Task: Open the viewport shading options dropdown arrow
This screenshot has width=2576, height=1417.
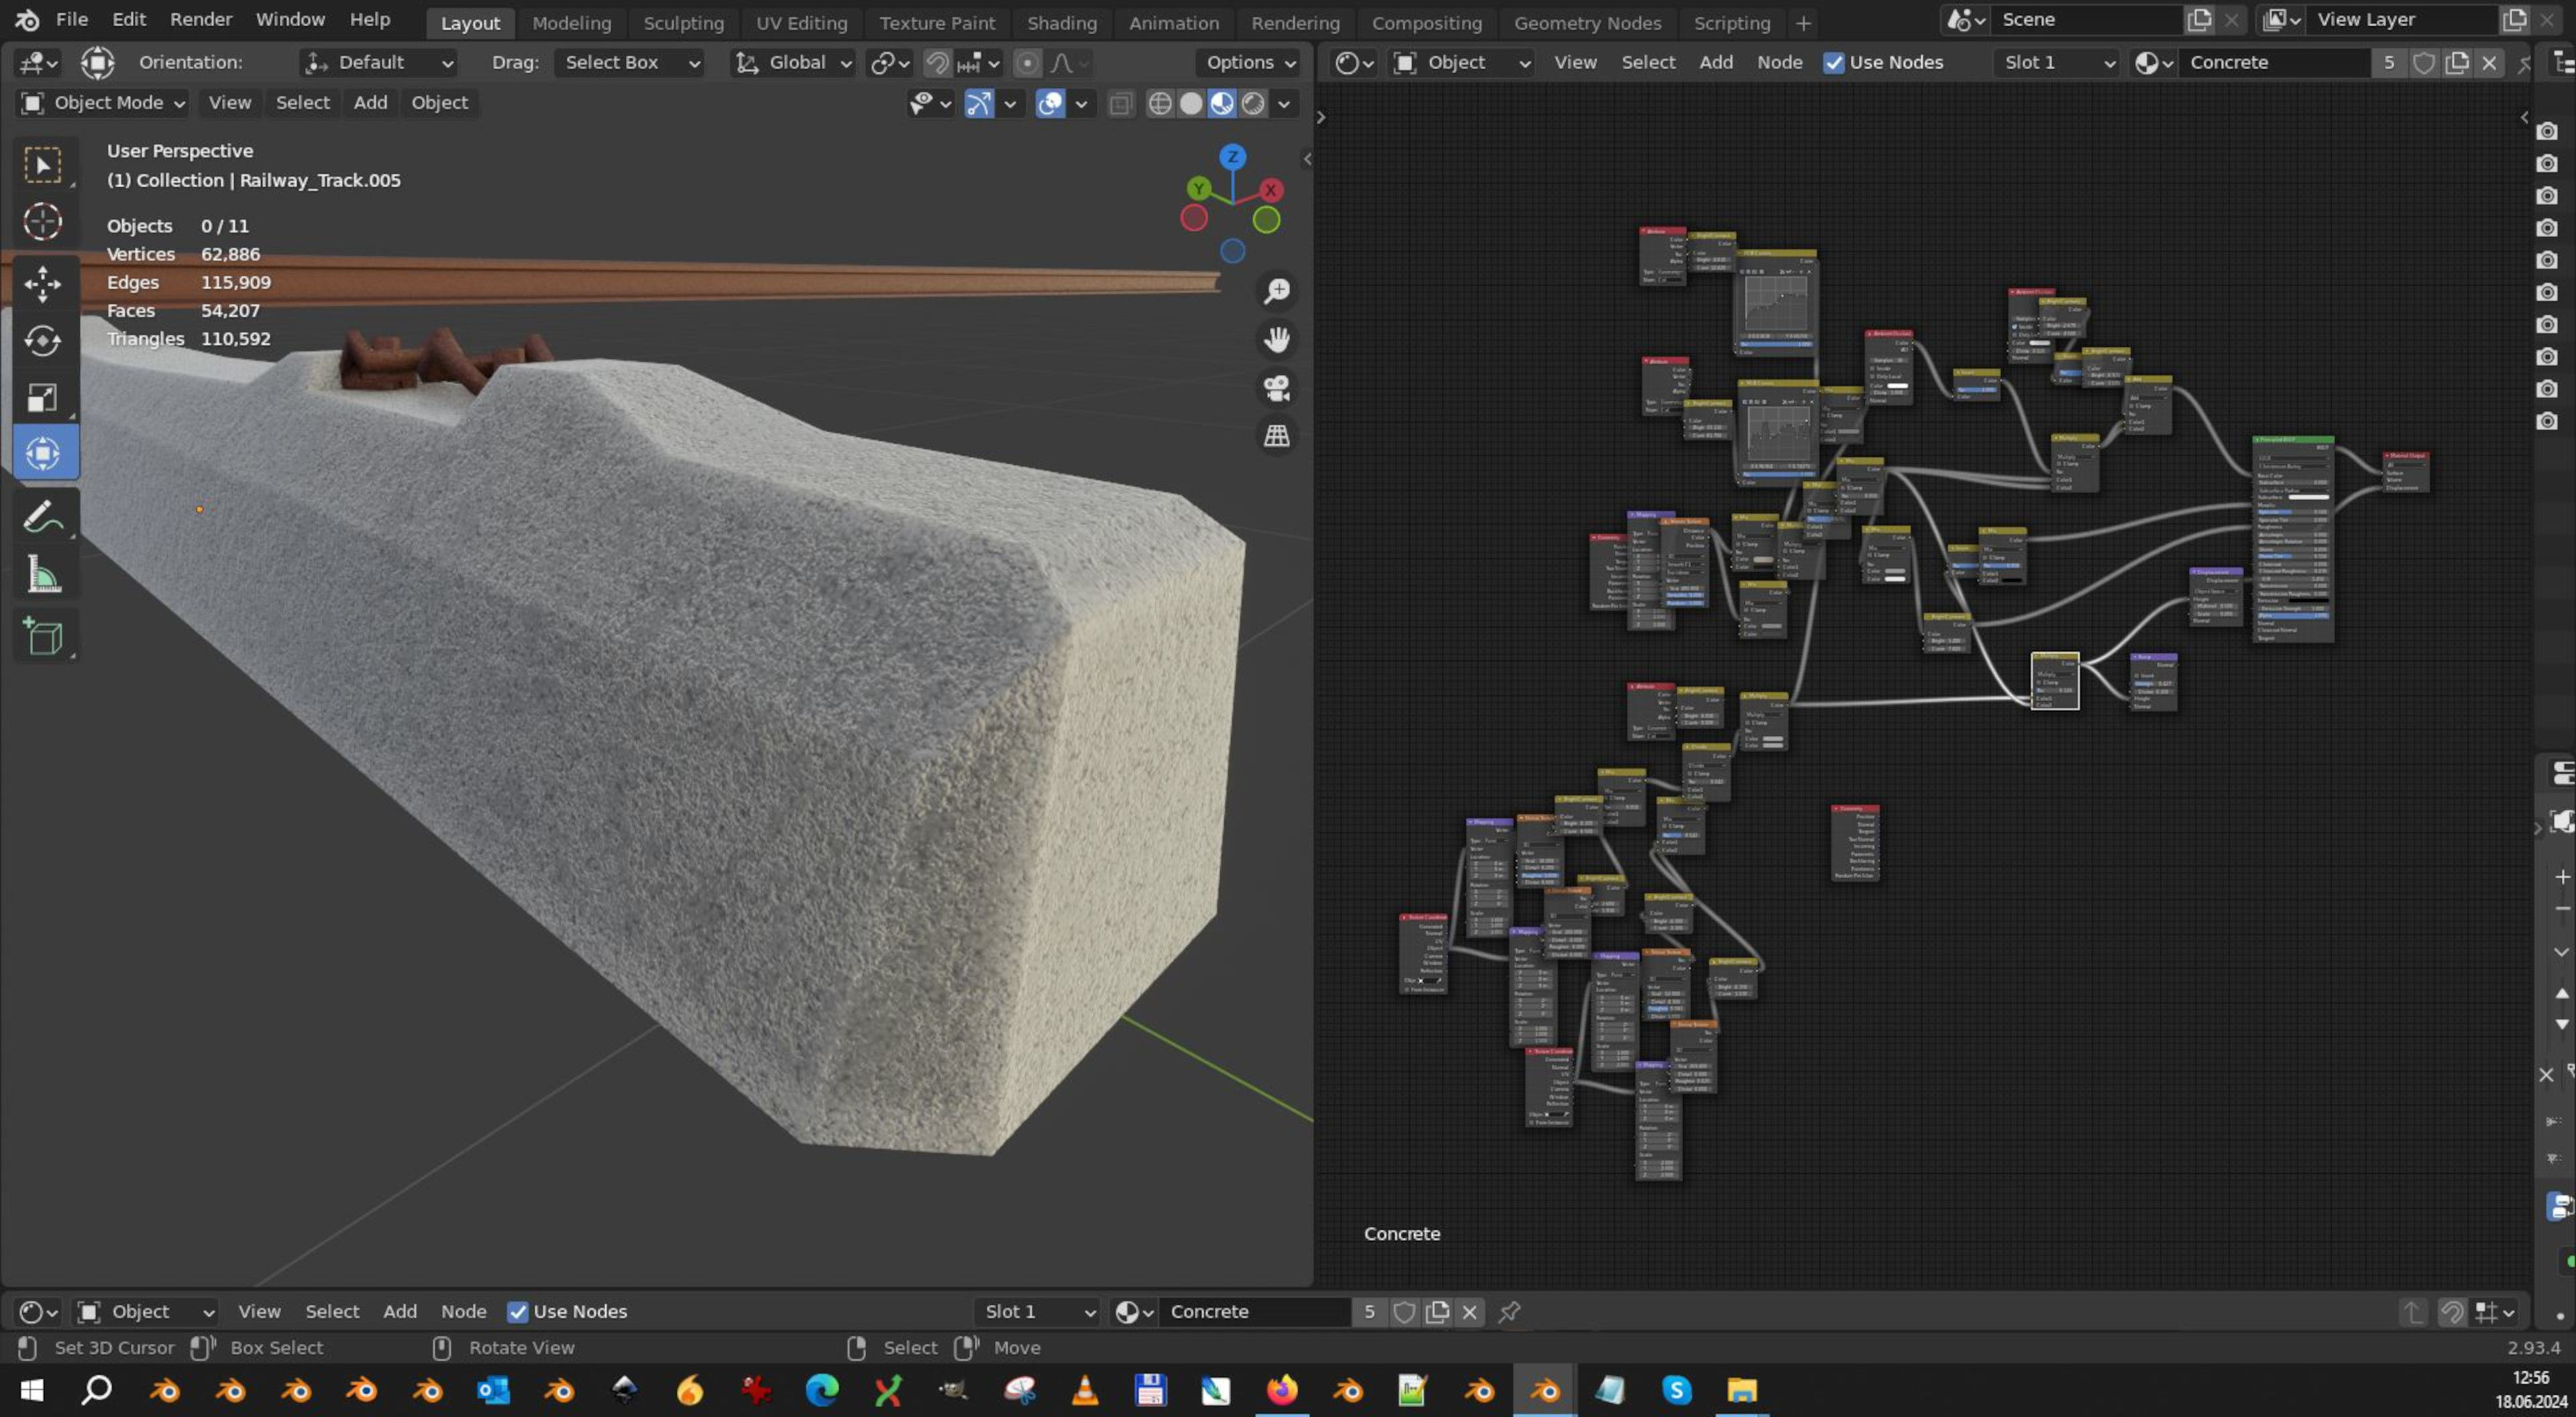Action: 1285,103
